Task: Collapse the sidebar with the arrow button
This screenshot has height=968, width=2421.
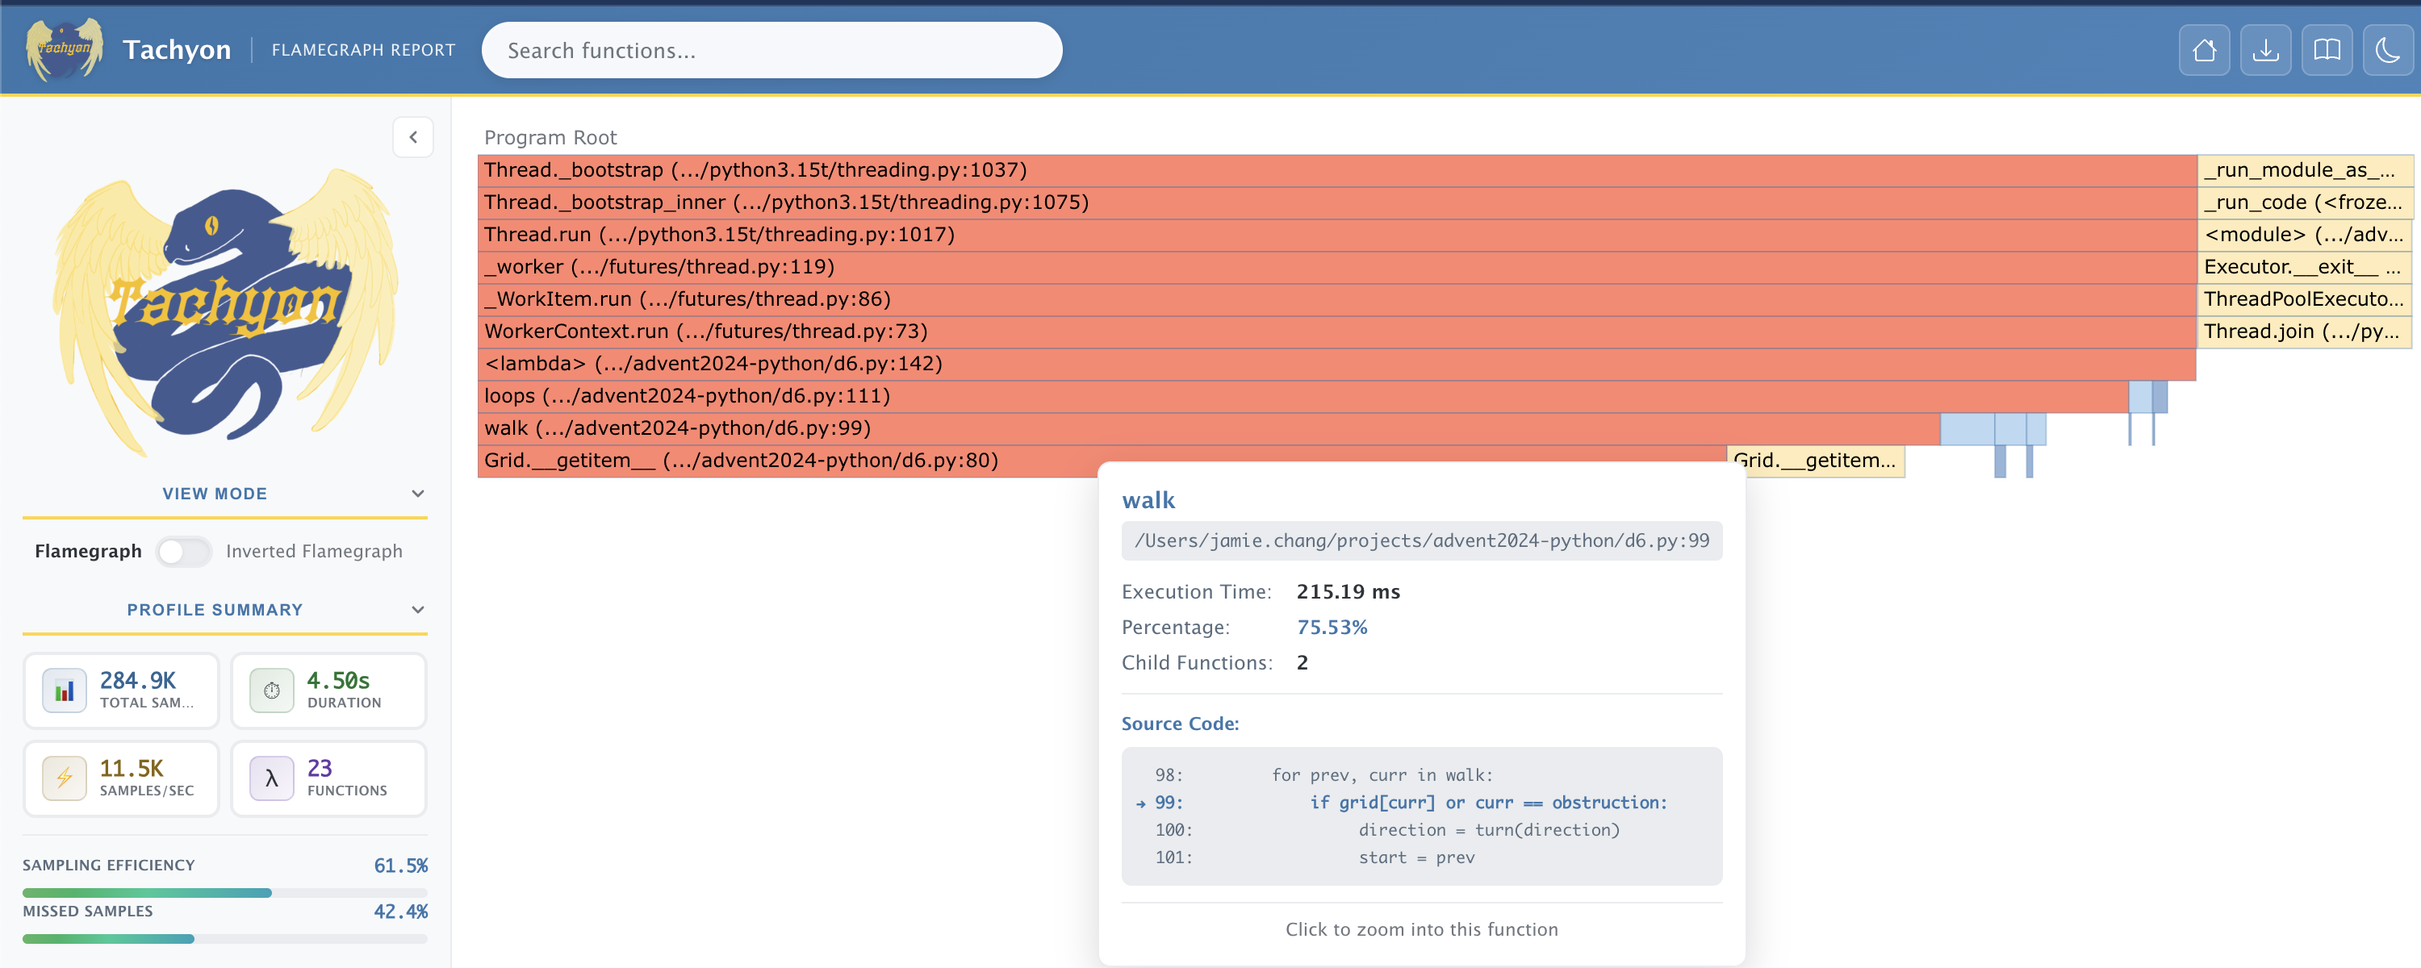Action: pos(412,136)
